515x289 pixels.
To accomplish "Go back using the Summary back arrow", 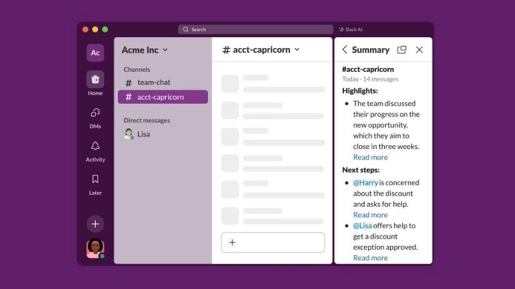I will (344, 50).
